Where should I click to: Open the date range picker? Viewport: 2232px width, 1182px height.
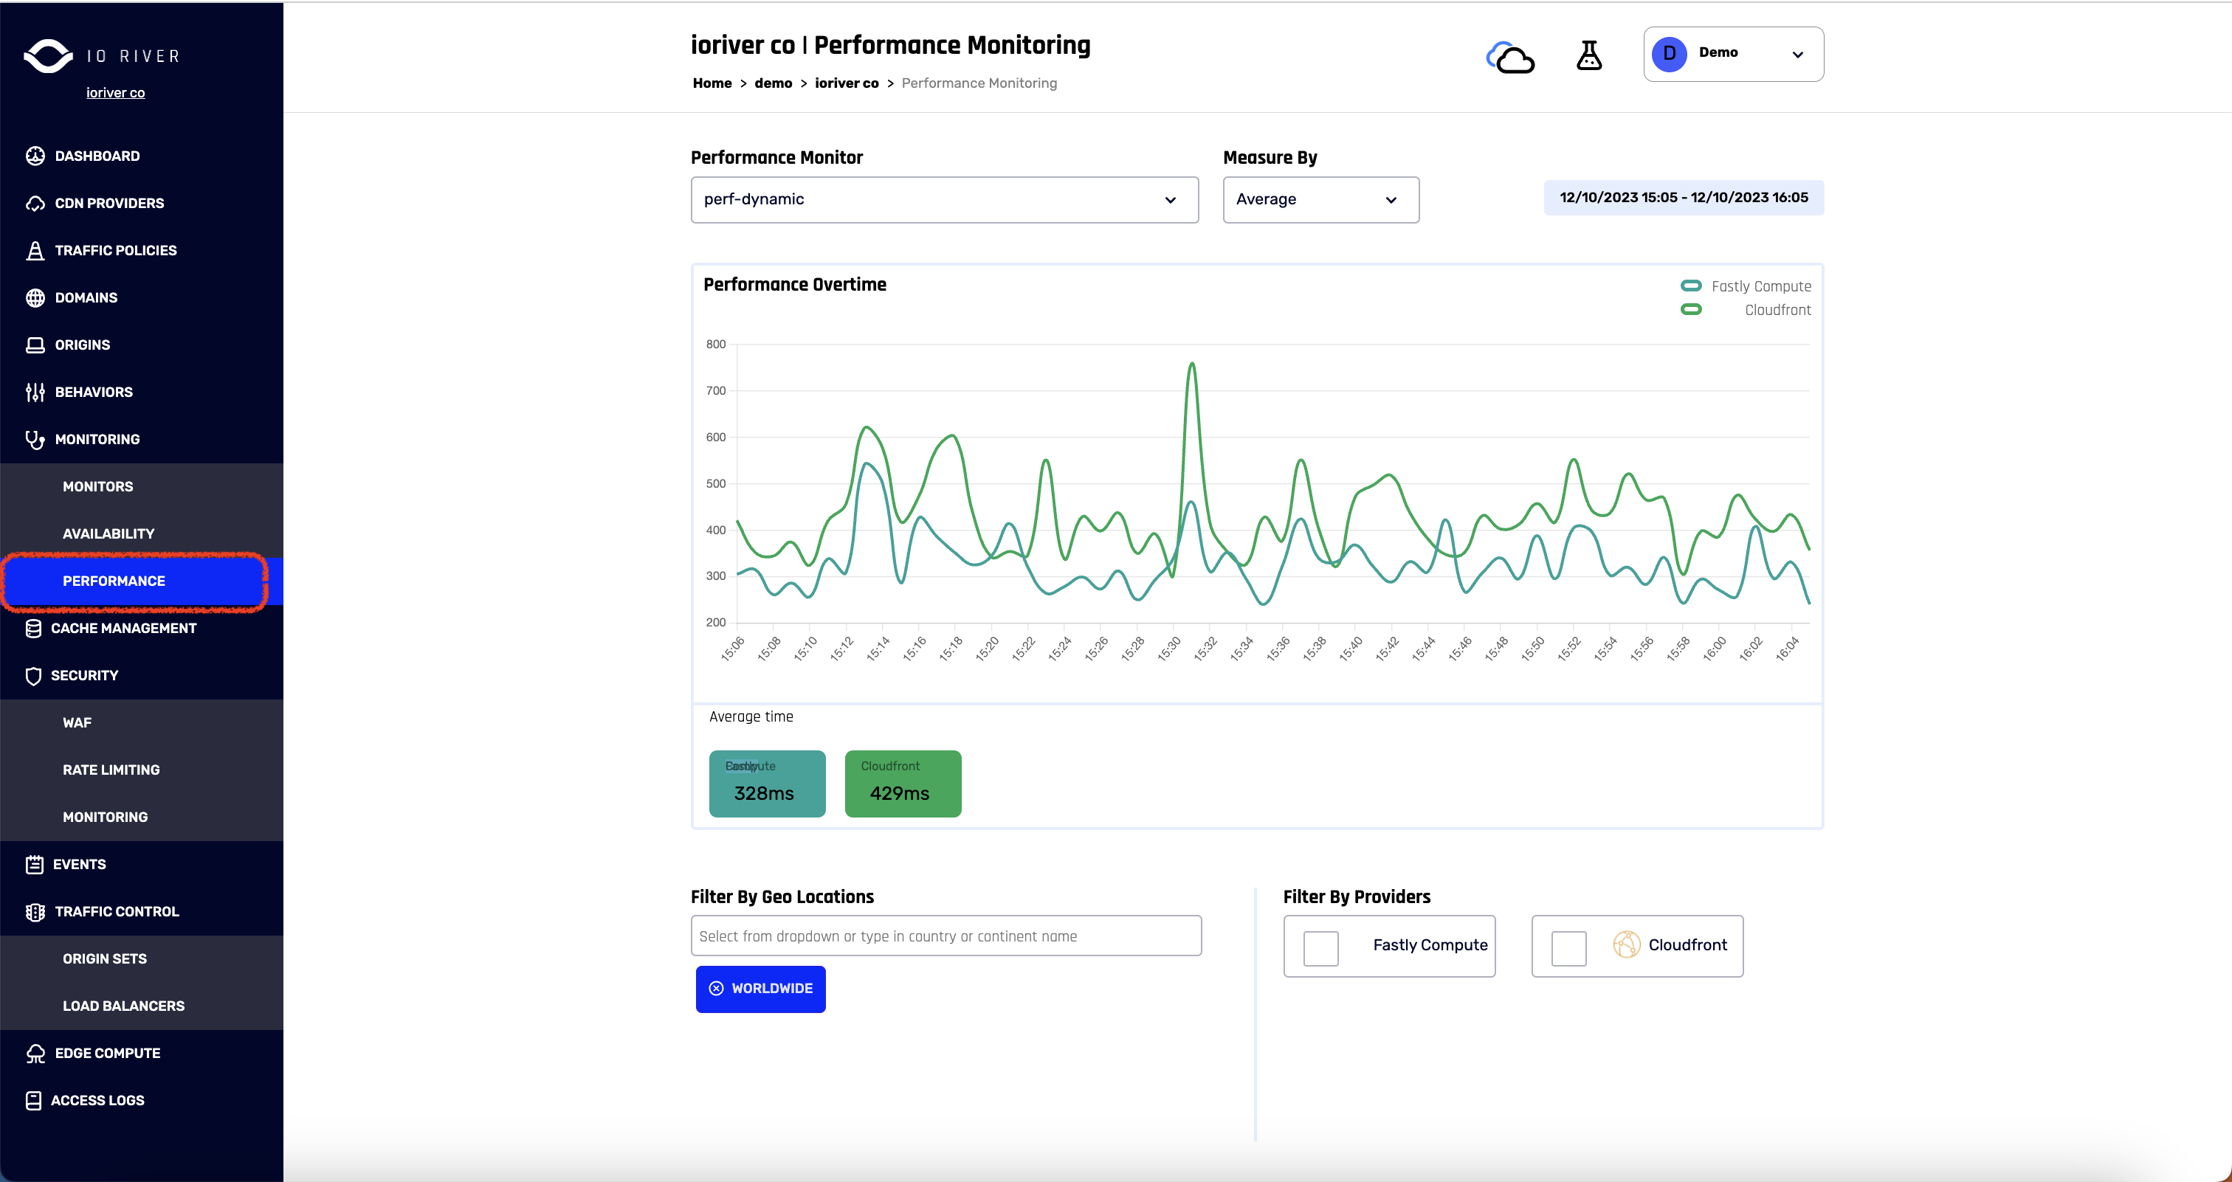point(1684,198)
